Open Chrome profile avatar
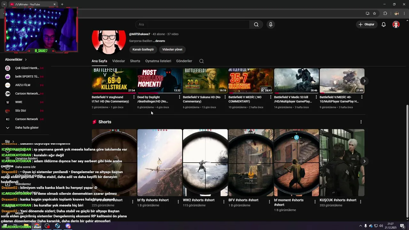 pyautogui.click(x=397, y=13)
